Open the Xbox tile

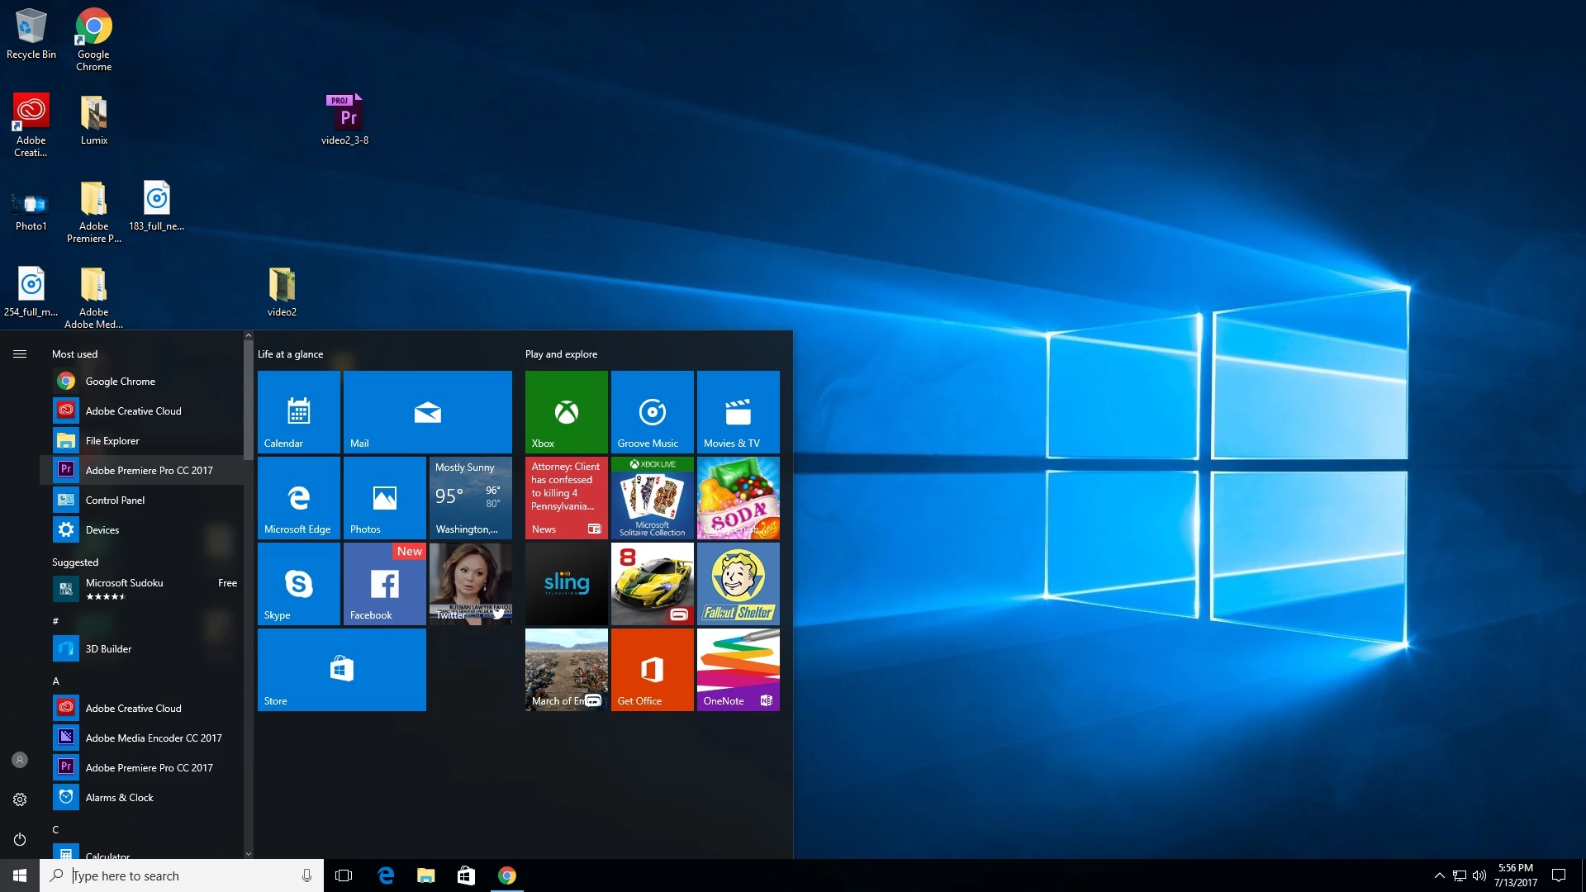pos(566,411)
